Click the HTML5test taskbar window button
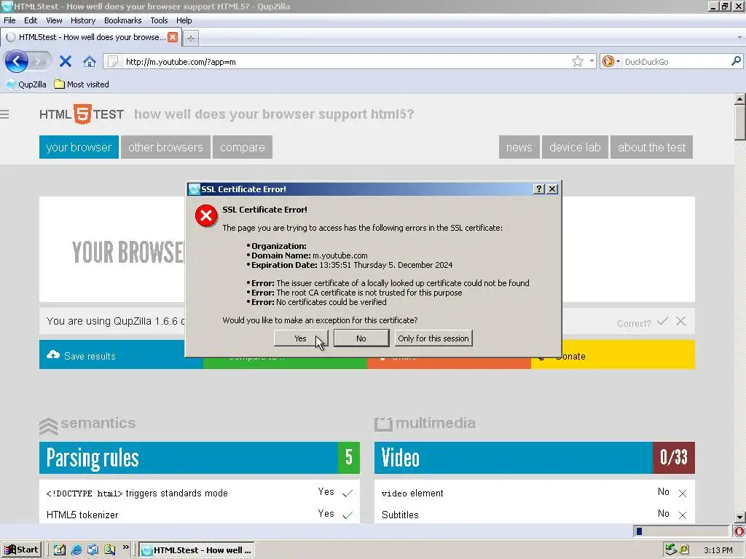The width and height of the screenshot is (746, 559). pos(197,550)
